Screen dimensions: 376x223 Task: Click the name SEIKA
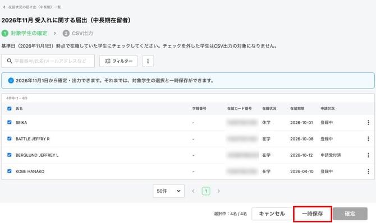[x=21, y=122]
